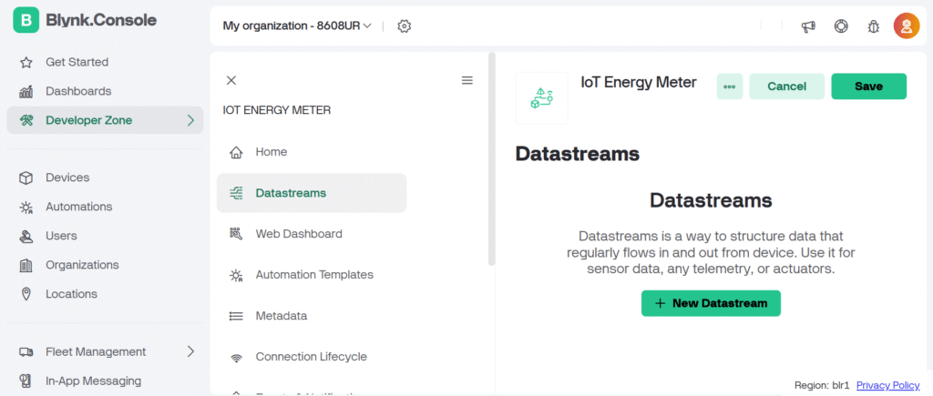This screenshot has width=933, height=396.
Task: Open the help lifebuoy icon
Action: (841, 26)
